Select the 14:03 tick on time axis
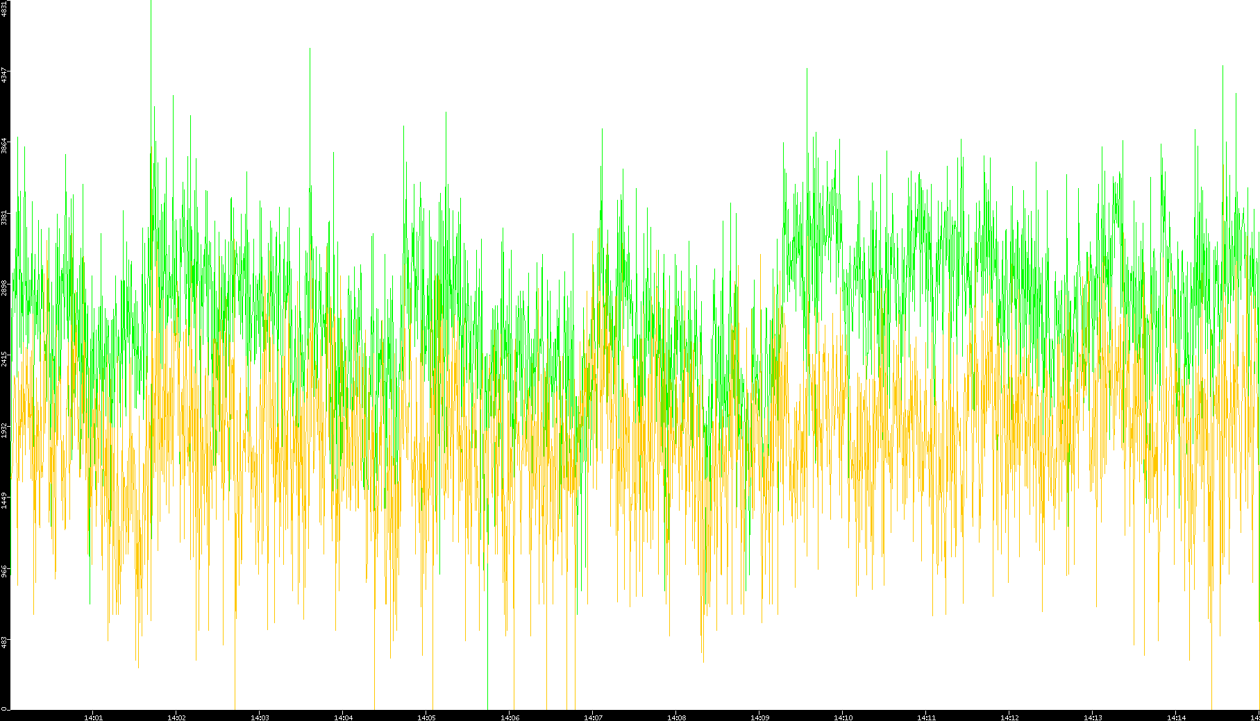 click(x=260, y=717)
